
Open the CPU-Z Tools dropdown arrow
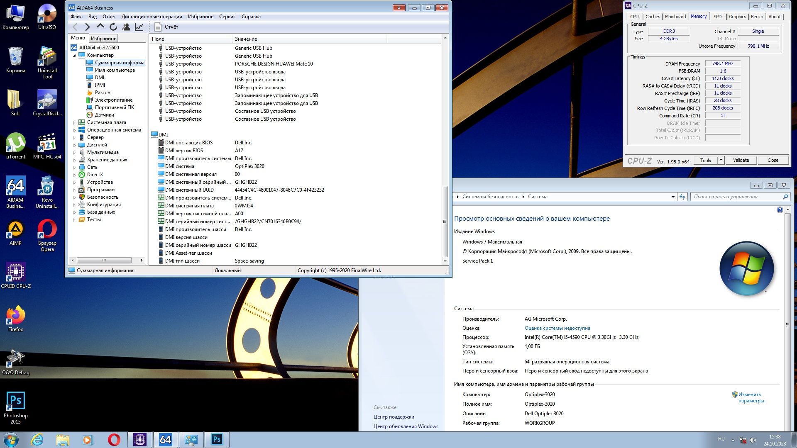tap(721, 160)
